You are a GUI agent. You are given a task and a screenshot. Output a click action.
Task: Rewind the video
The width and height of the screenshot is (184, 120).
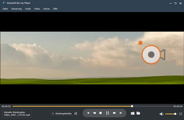(94, 113)
